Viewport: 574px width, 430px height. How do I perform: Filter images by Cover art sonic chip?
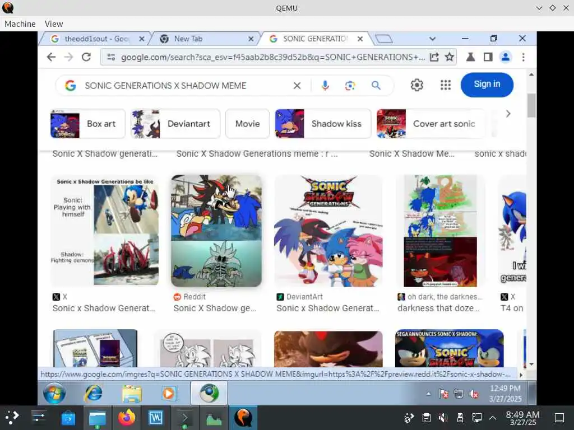pyautogui.click(x=430, y=124)
